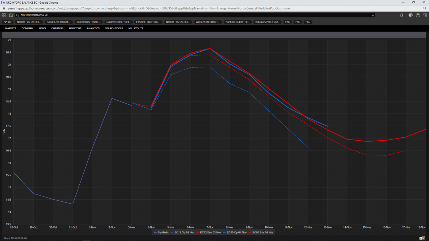This screenshot has width=429, height=241.
Task: Click the search box containing NRD HYDRO BALANCE EC
Action: pyautogui.click(x=195, y=15)
